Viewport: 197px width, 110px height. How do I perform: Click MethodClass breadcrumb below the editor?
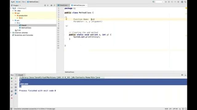click(x=70, y=72)
